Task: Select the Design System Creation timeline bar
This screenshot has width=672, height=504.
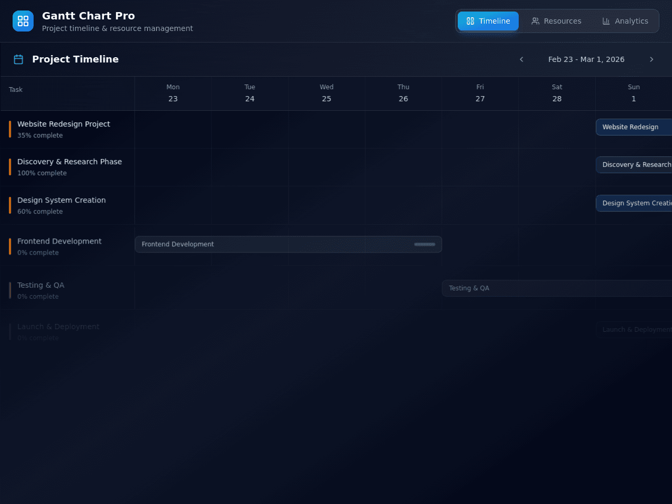Action: (634, 203)
